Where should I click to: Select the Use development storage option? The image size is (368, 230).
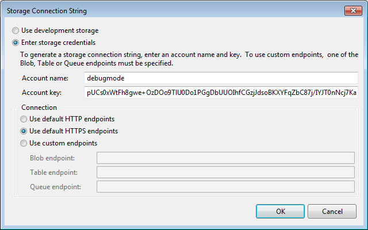click(16, 30)
